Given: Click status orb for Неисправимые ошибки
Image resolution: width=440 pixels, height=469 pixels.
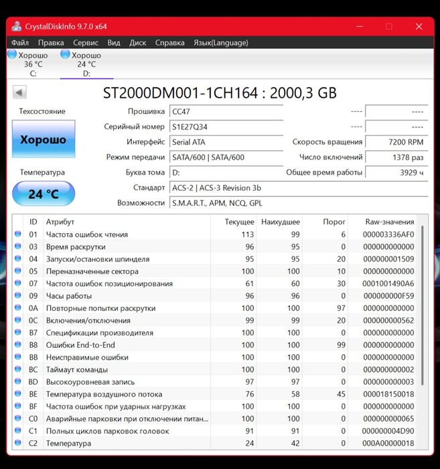Looking at the screenshot, I should click(17, 356).
